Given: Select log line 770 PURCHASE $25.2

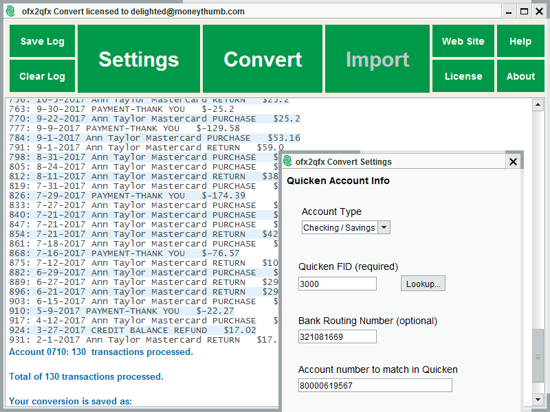Looking at the screenshot, I should point(155,119).
